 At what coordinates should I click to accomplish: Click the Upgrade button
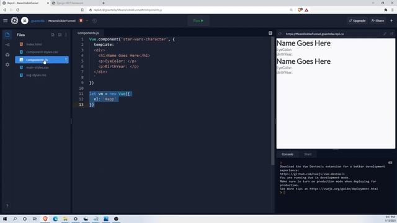[x=357, y=20]
